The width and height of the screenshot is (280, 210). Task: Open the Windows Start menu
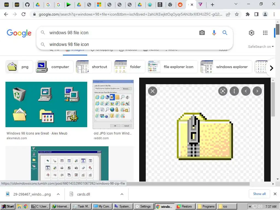click(x=7, y=207)
